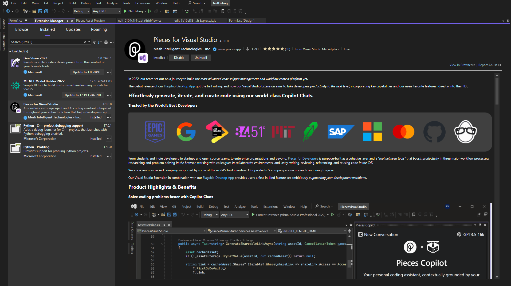Screen dimensions: 511x286
Task: Open Extension Manager settings gear icon
Action: [x=106, y=42]
